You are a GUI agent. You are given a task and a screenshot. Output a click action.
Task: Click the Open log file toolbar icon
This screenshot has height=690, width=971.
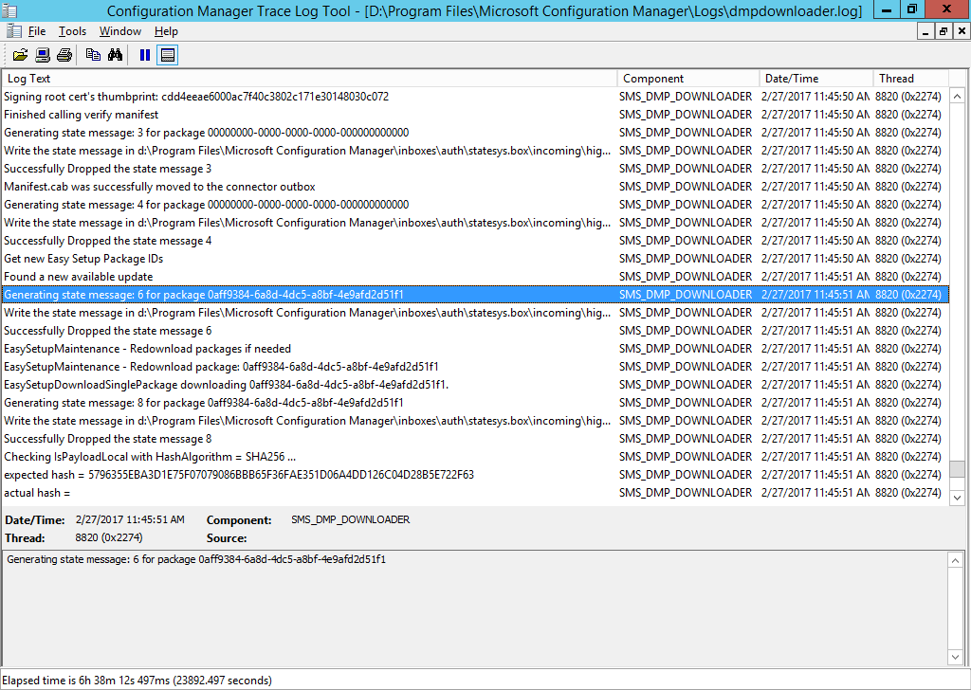pyautogui.click(x=21, y=55)
